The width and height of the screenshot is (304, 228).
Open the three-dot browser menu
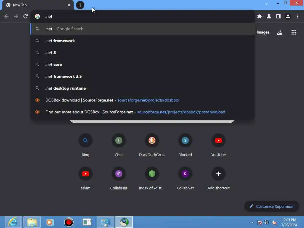(x=297, y=17)
